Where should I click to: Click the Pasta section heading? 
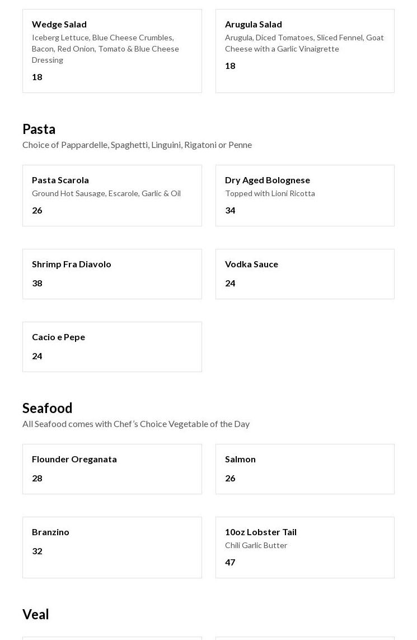pyautogui.click(x=39, y=129)
